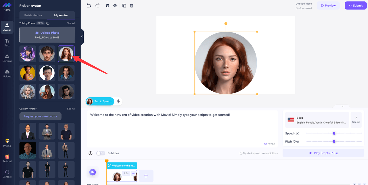Select the young man with brown hair avatar

click(x=47, y=54)
